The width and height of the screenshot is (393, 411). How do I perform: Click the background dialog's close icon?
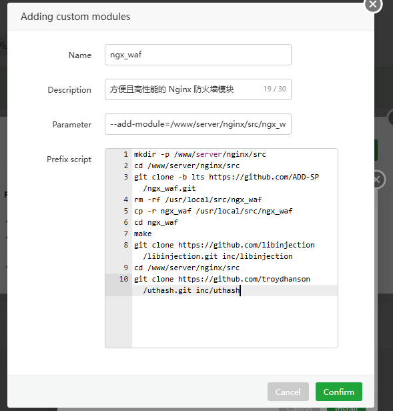click(377, 179)
